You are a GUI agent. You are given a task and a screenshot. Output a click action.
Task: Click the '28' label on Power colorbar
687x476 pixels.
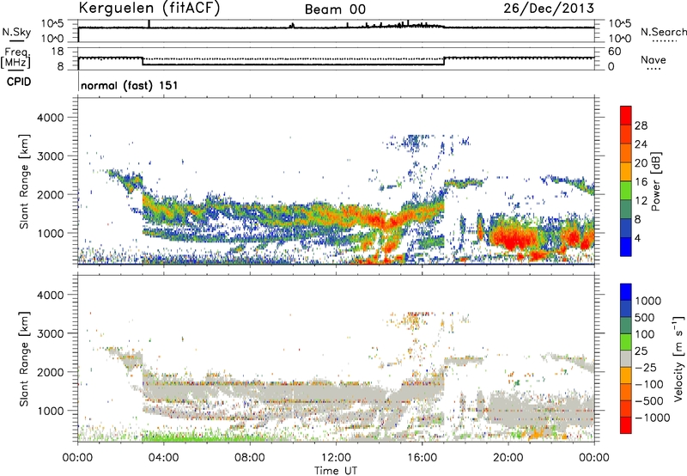[x=641, y=125]
